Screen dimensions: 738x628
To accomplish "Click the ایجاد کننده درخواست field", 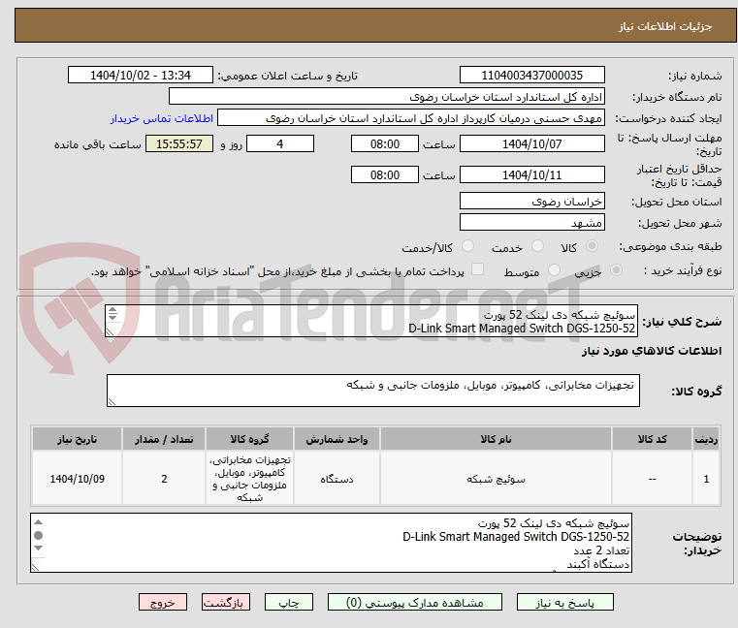I will [x=410, y=118].
